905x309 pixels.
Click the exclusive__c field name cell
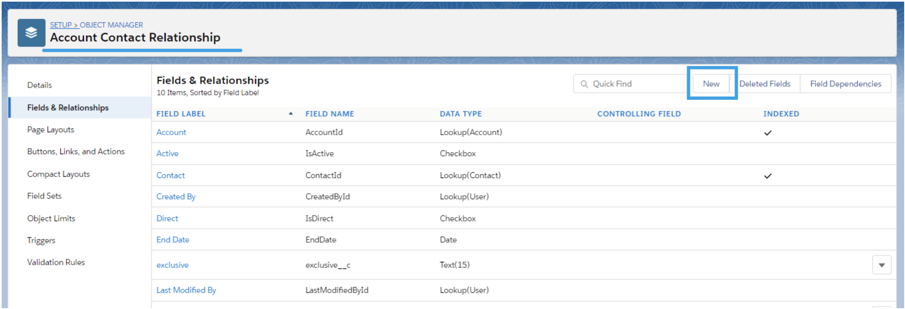click(328, 265)
